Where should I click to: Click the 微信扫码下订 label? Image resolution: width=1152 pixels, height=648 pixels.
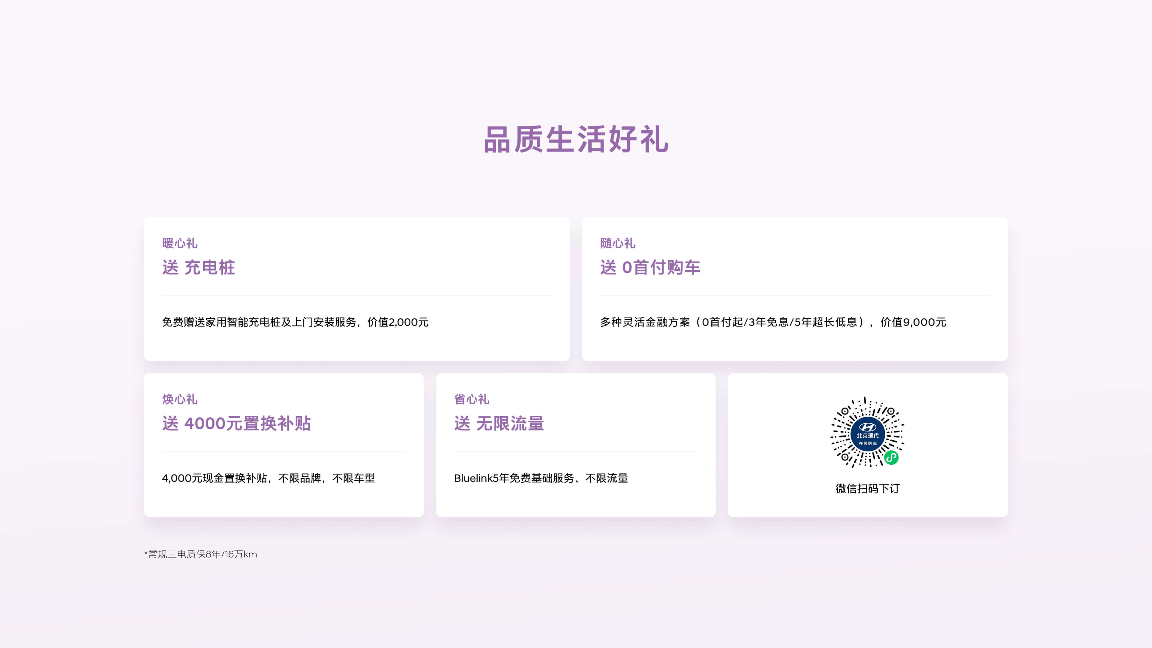click(868, 488)
